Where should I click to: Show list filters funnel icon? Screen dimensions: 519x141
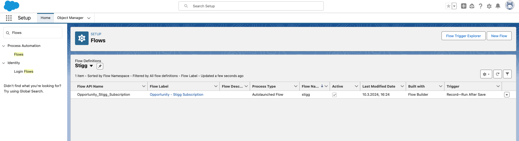tap(507, 74)
